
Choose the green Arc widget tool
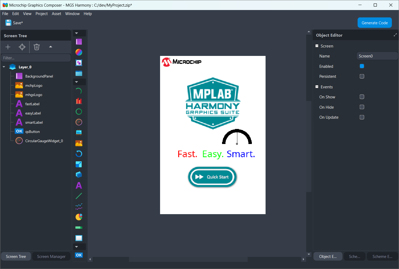79,91
